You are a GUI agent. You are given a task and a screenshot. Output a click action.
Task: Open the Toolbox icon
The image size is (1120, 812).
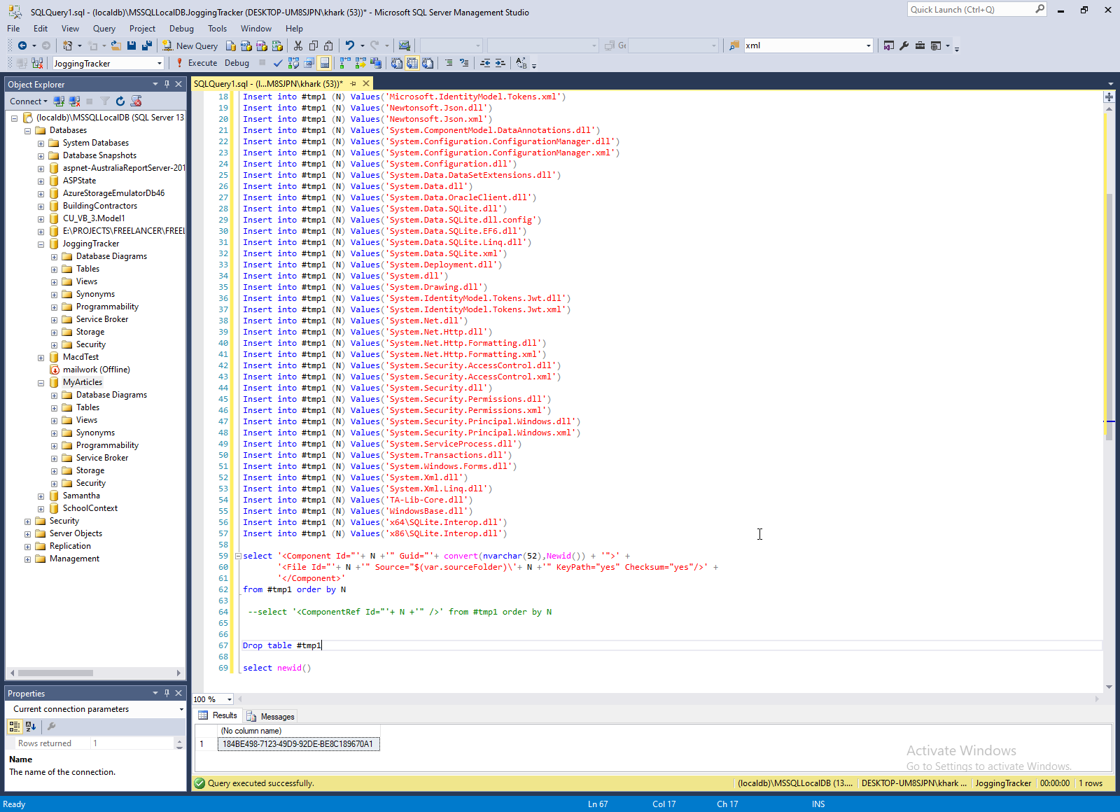click(x=920, y=45)
